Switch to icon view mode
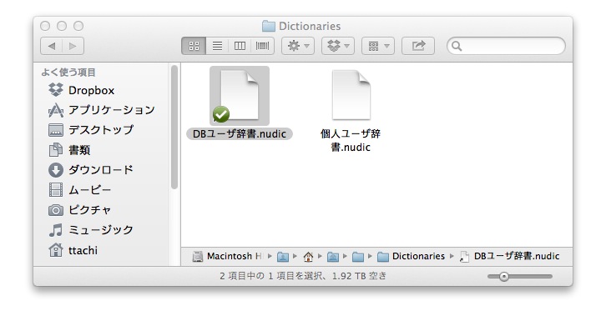The width and height of the screenshot is (606, 336). 194,46
